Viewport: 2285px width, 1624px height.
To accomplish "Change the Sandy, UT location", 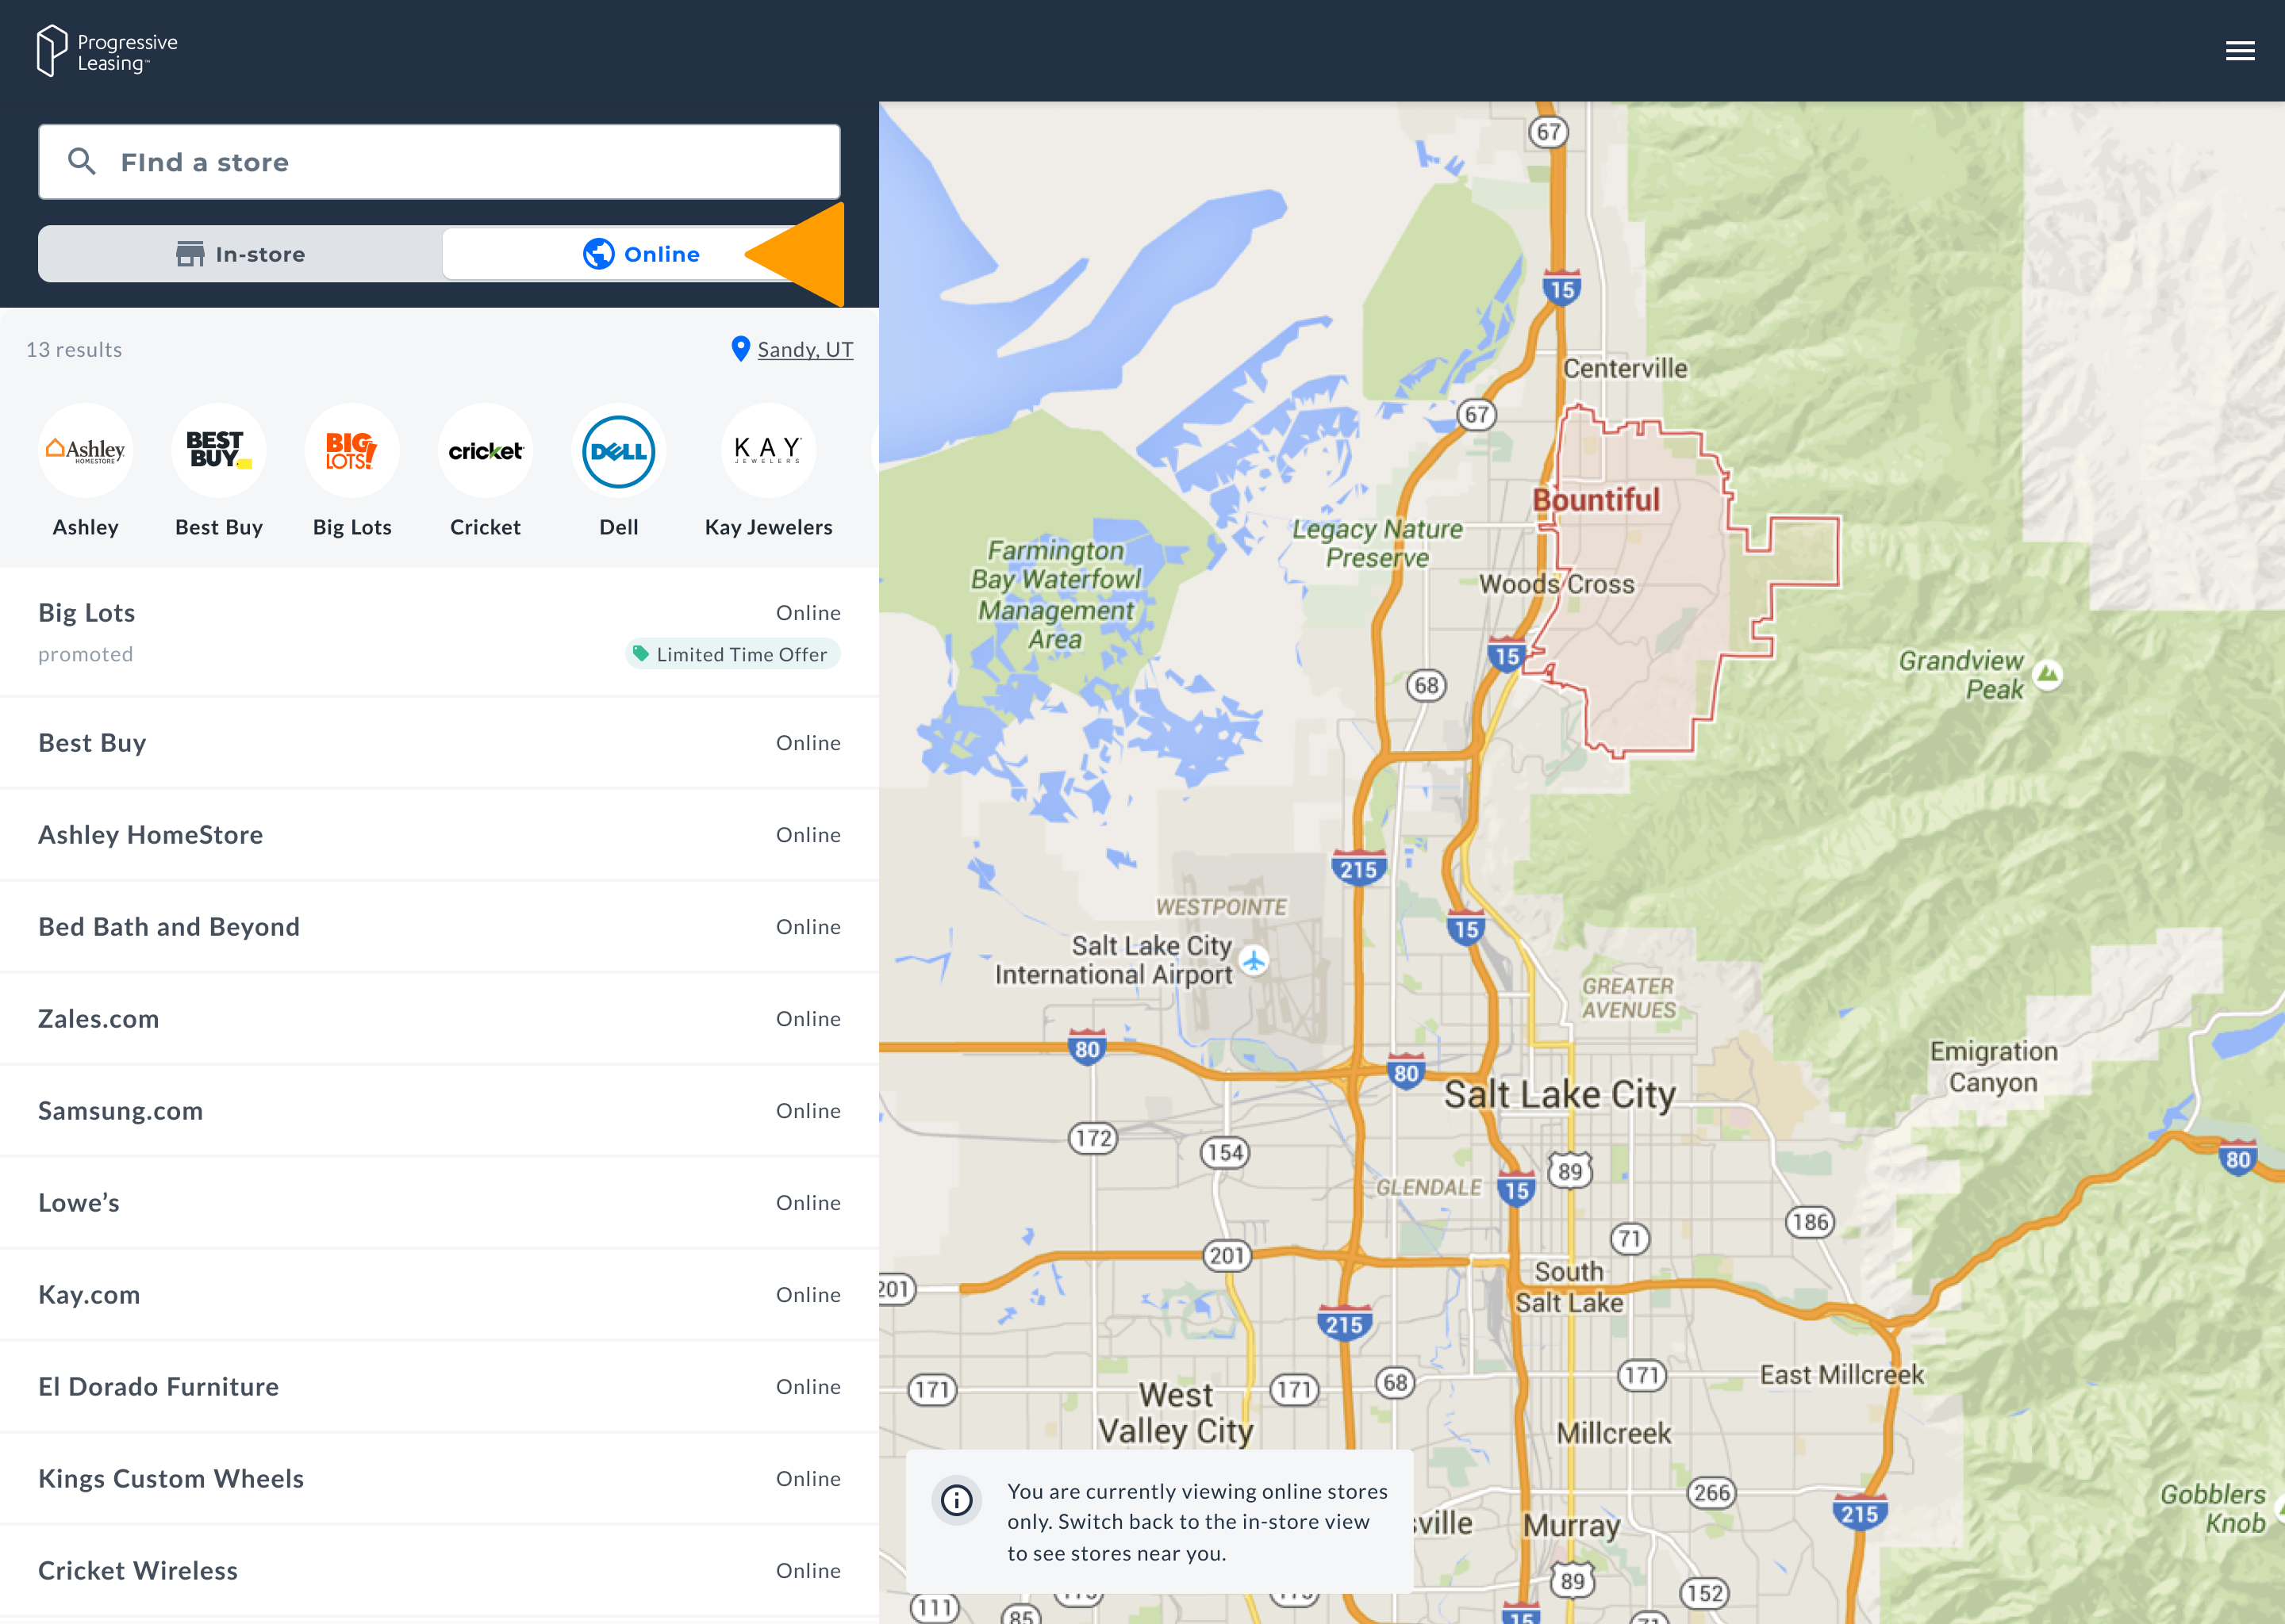I will 804,350.
